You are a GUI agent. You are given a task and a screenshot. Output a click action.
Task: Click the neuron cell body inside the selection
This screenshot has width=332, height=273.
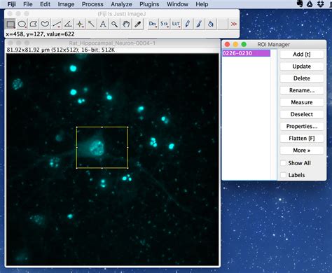97,148
